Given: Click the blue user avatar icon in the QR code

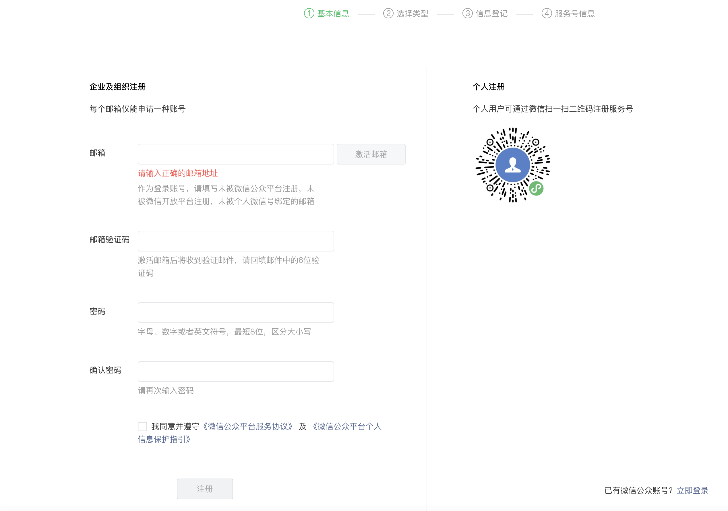Looking at the screenshot, I should (513, 165).
